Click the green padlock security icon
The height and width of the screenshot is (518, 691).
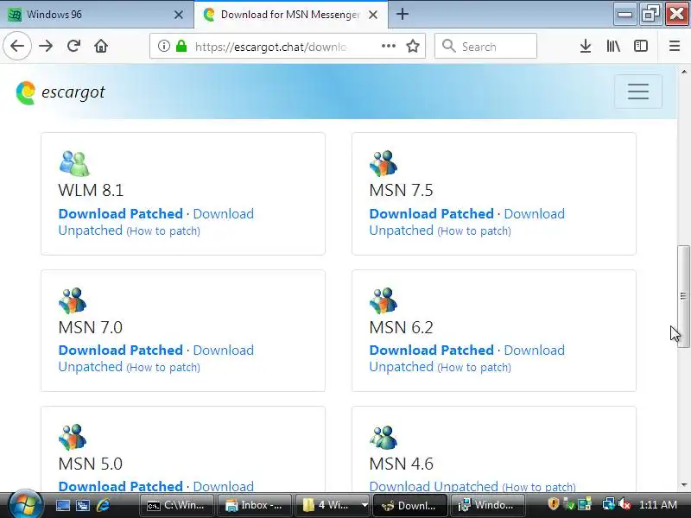pyautogui.click(x=181, y=46)
